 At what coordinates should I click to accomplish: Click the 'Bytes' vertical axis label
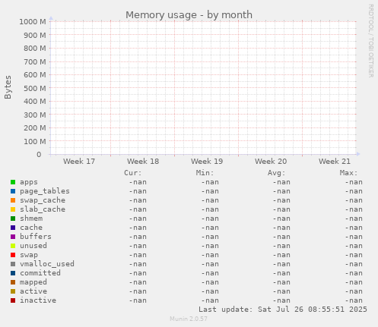click(x=8, y=87)
